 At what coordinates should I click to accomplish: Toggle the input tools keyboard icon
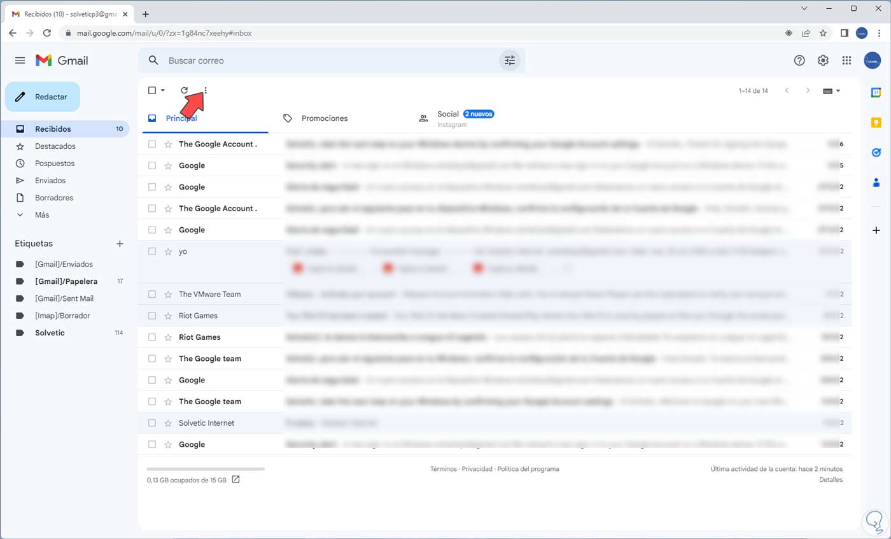click(827, 90)
